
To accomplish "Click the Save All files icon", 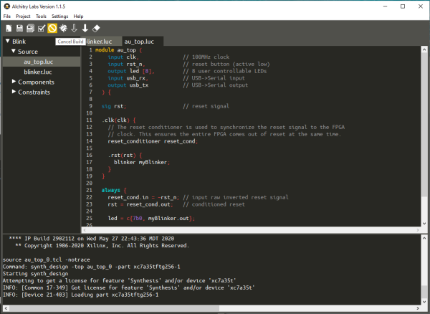I will click(x=30, y=28).
